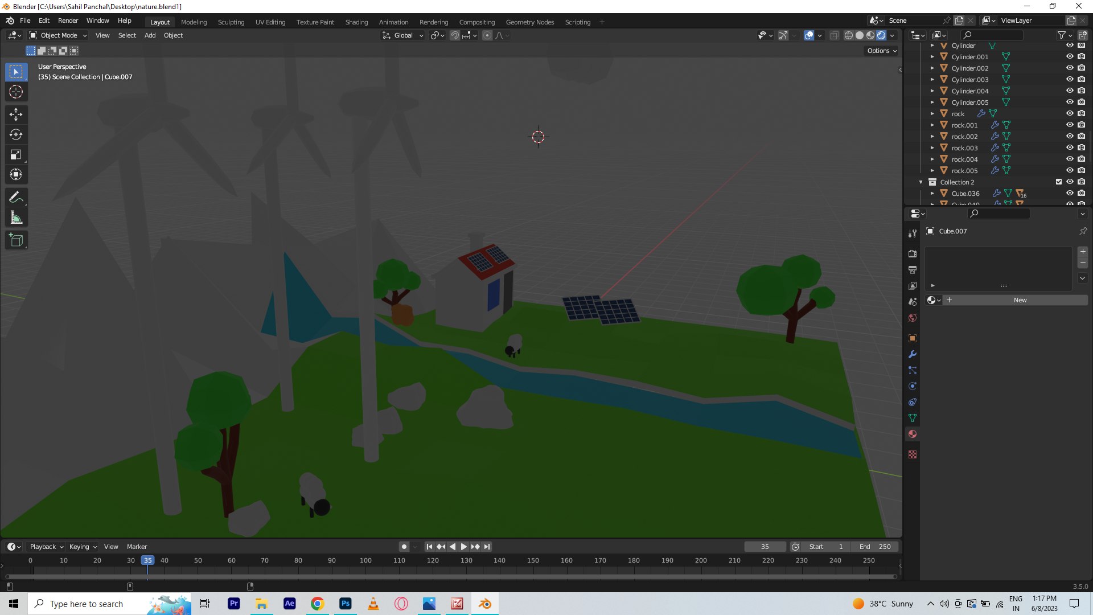1093x615 pixels.
Task: Select the Cursor tool in the viewport toolbar
Action: (x=16, y=92)
